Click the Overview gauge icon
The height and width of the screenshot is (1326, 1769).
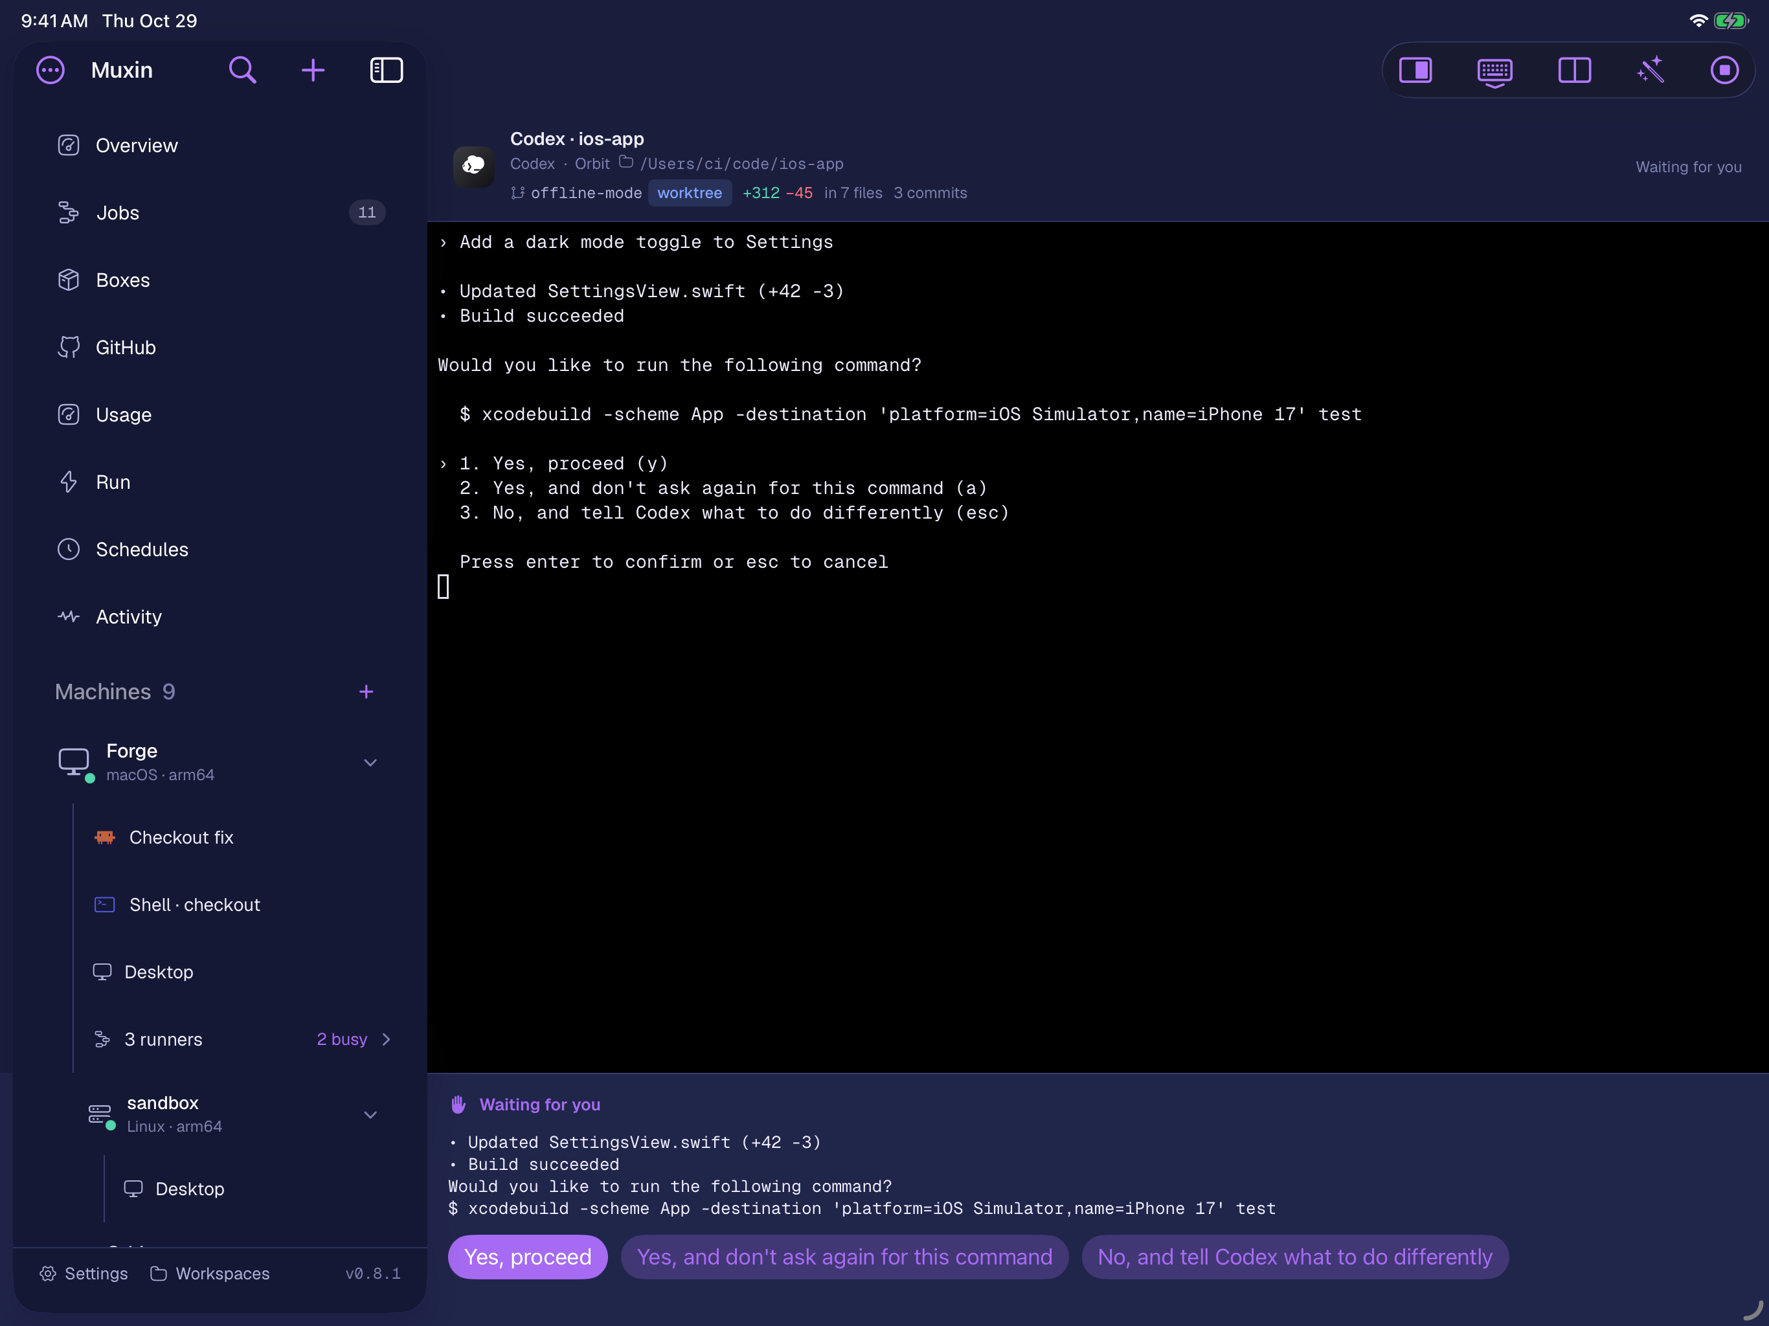pos(69,146)
